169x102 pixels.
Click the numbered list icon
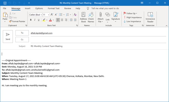(x=67, y=15)
